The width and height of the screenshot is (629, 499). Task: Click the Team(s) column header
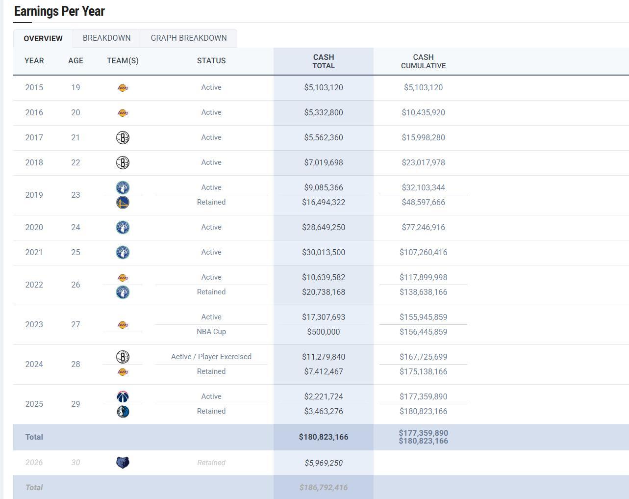coord(123,61)
